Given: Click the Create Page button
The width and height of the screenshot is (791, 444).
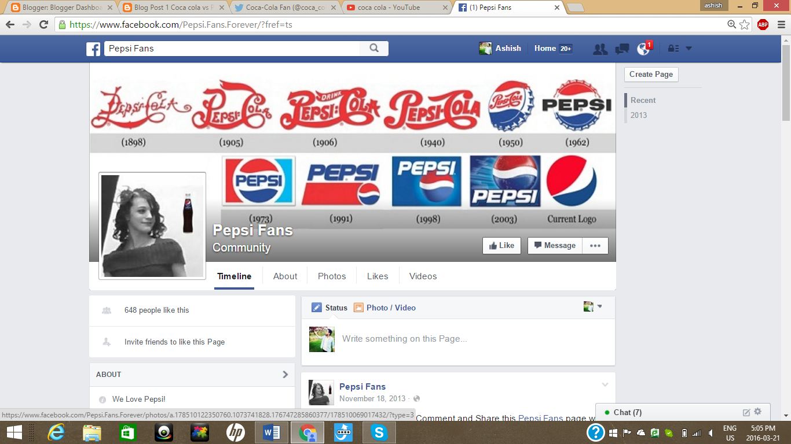Looking at the screenshot, I should [651, 74].
